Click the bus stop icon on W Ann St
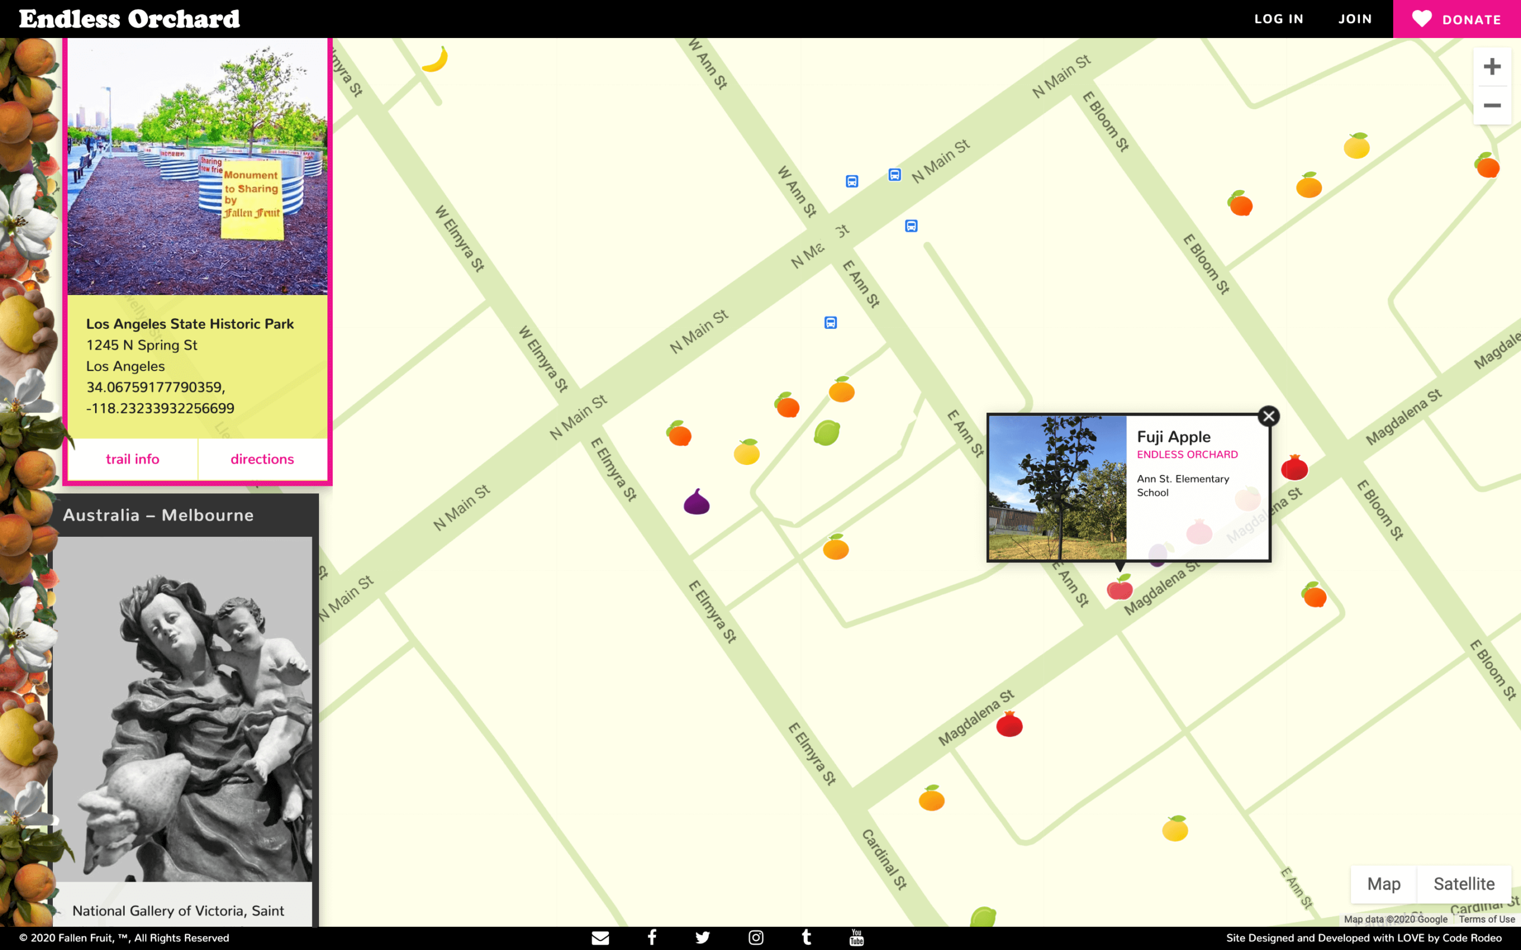This screenshot has width=1521, height=950. coord(851,182)
